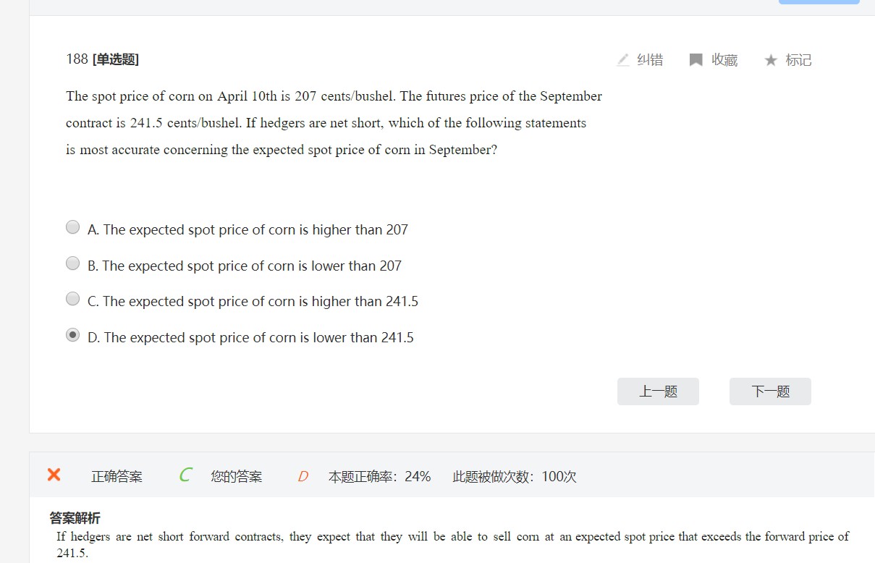
Task: Click option A answer text
Action: pyautogui.click(x=248, y=230)
